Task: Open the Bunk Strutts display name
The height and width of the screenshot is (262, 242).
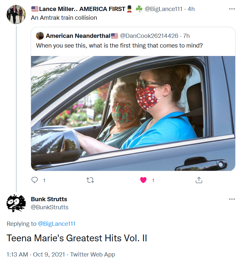Action: click(49, 199)
